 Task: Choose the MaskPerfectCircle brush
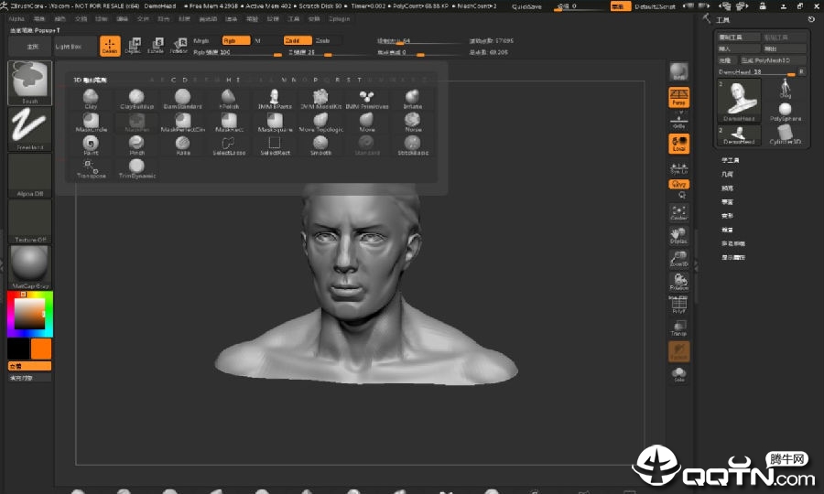pos(182,122)
